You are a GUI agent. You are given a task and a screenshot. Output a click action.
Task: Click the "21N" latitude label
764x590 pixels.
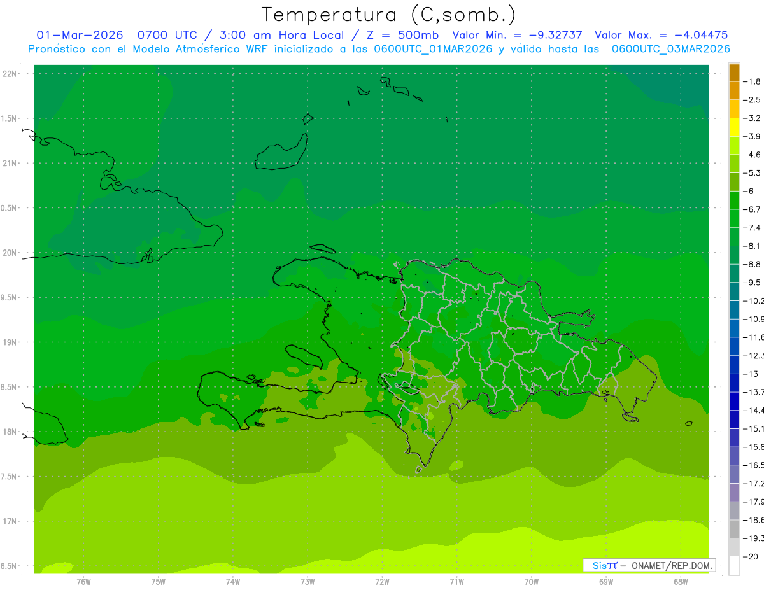point(10,164)
